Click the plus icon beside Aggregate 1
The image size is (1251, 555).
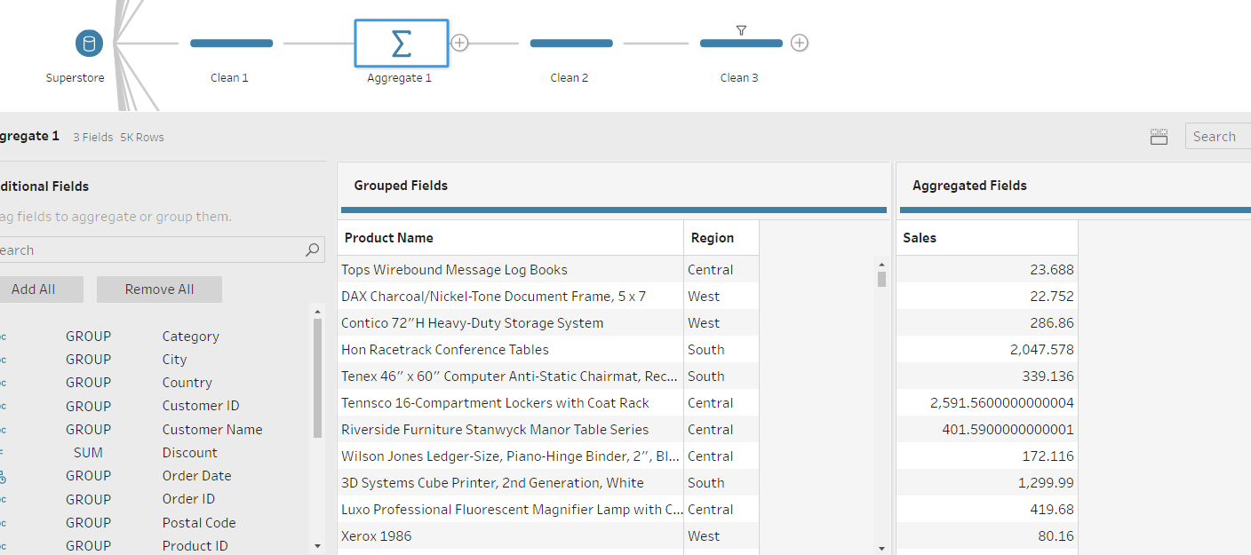coord(459,42)
